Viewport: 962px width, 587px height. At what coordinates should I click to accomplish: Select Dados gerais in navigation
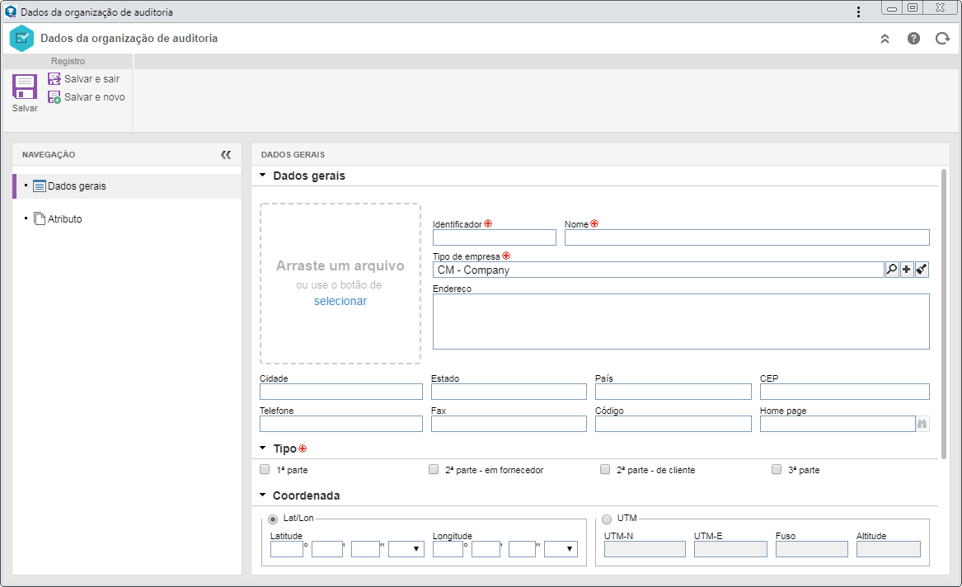click(127, 185)
